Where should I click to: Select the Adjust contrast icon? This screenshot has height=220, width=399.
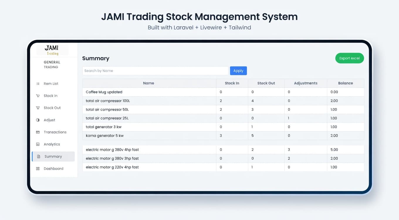(x=38, y=120)
